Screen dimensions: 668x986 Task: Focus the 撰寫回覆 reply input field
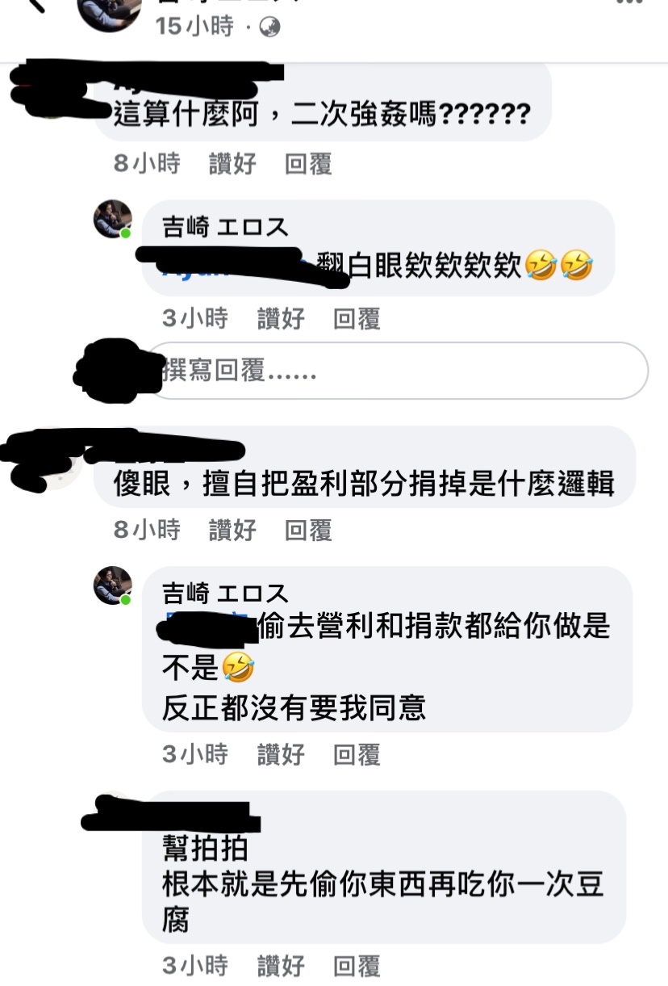[396, 371]
